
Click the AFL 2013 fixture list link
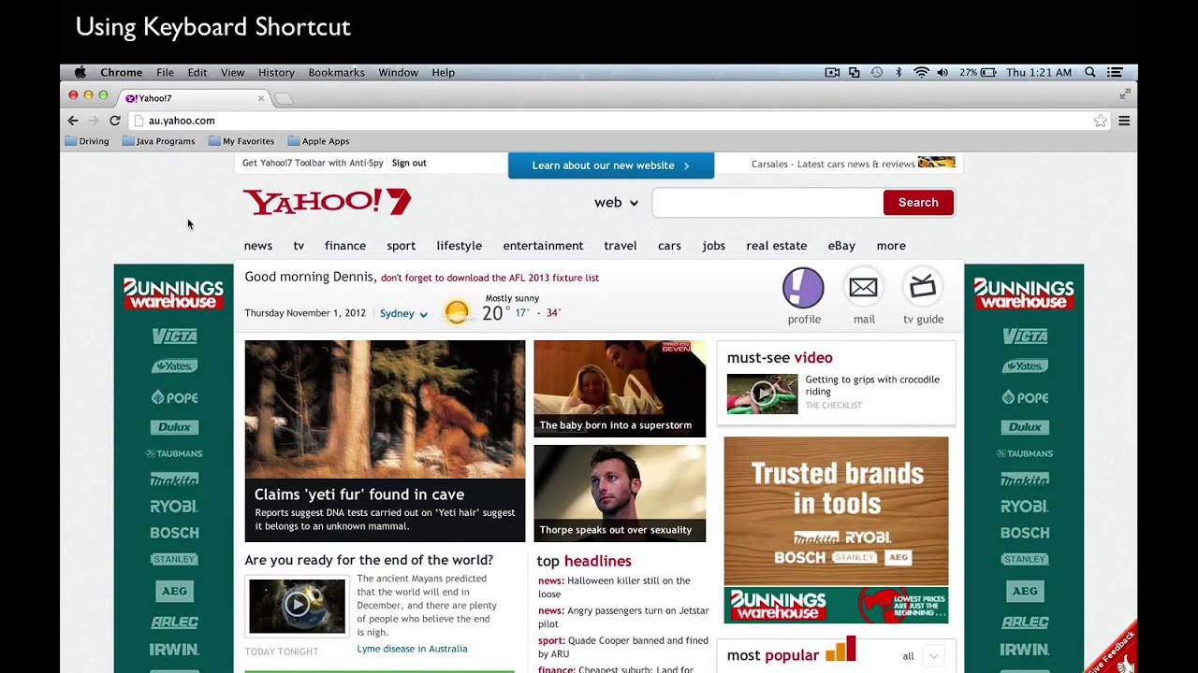(x=489, y=278)
